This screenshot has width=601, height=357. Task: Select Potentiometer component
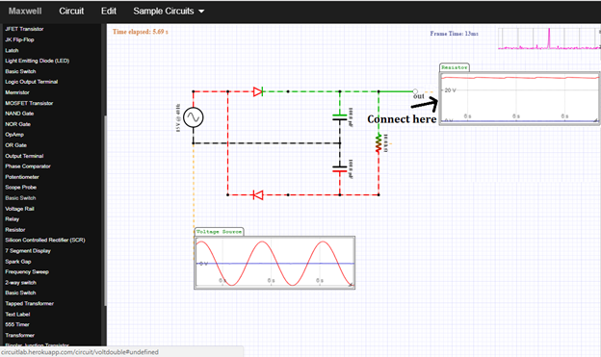[22, 177]
